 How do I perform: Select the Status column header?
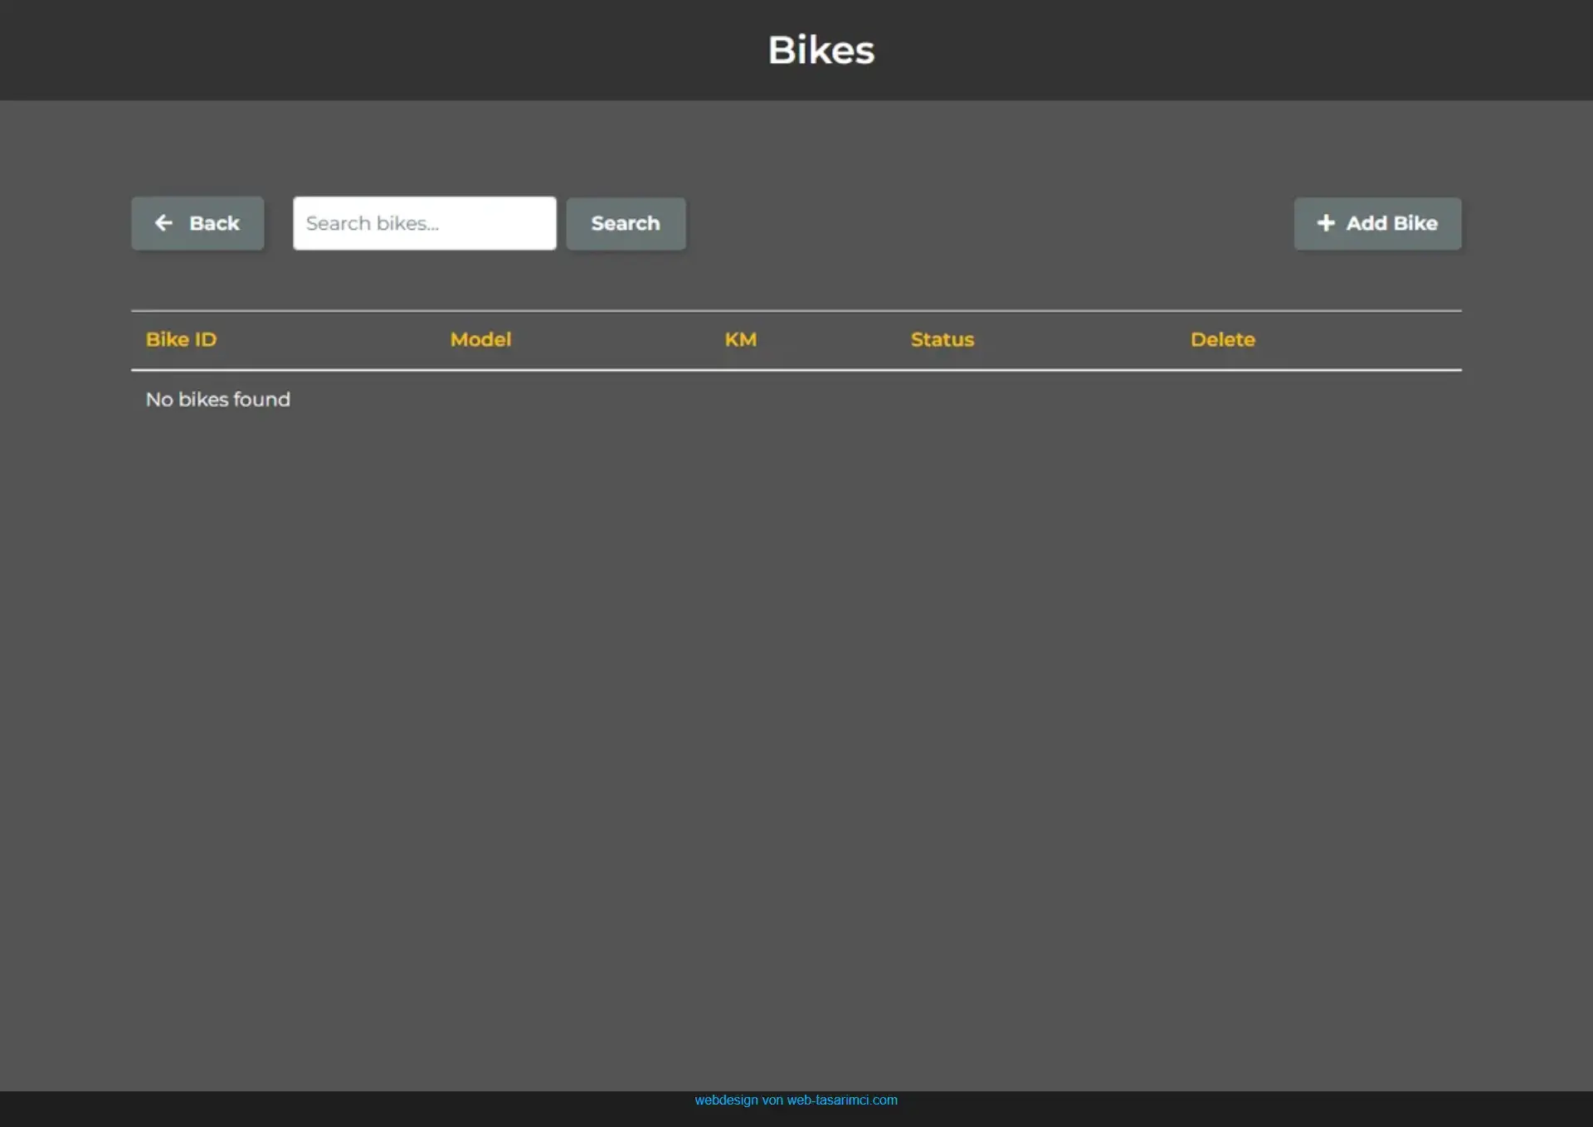pos(942,340)
